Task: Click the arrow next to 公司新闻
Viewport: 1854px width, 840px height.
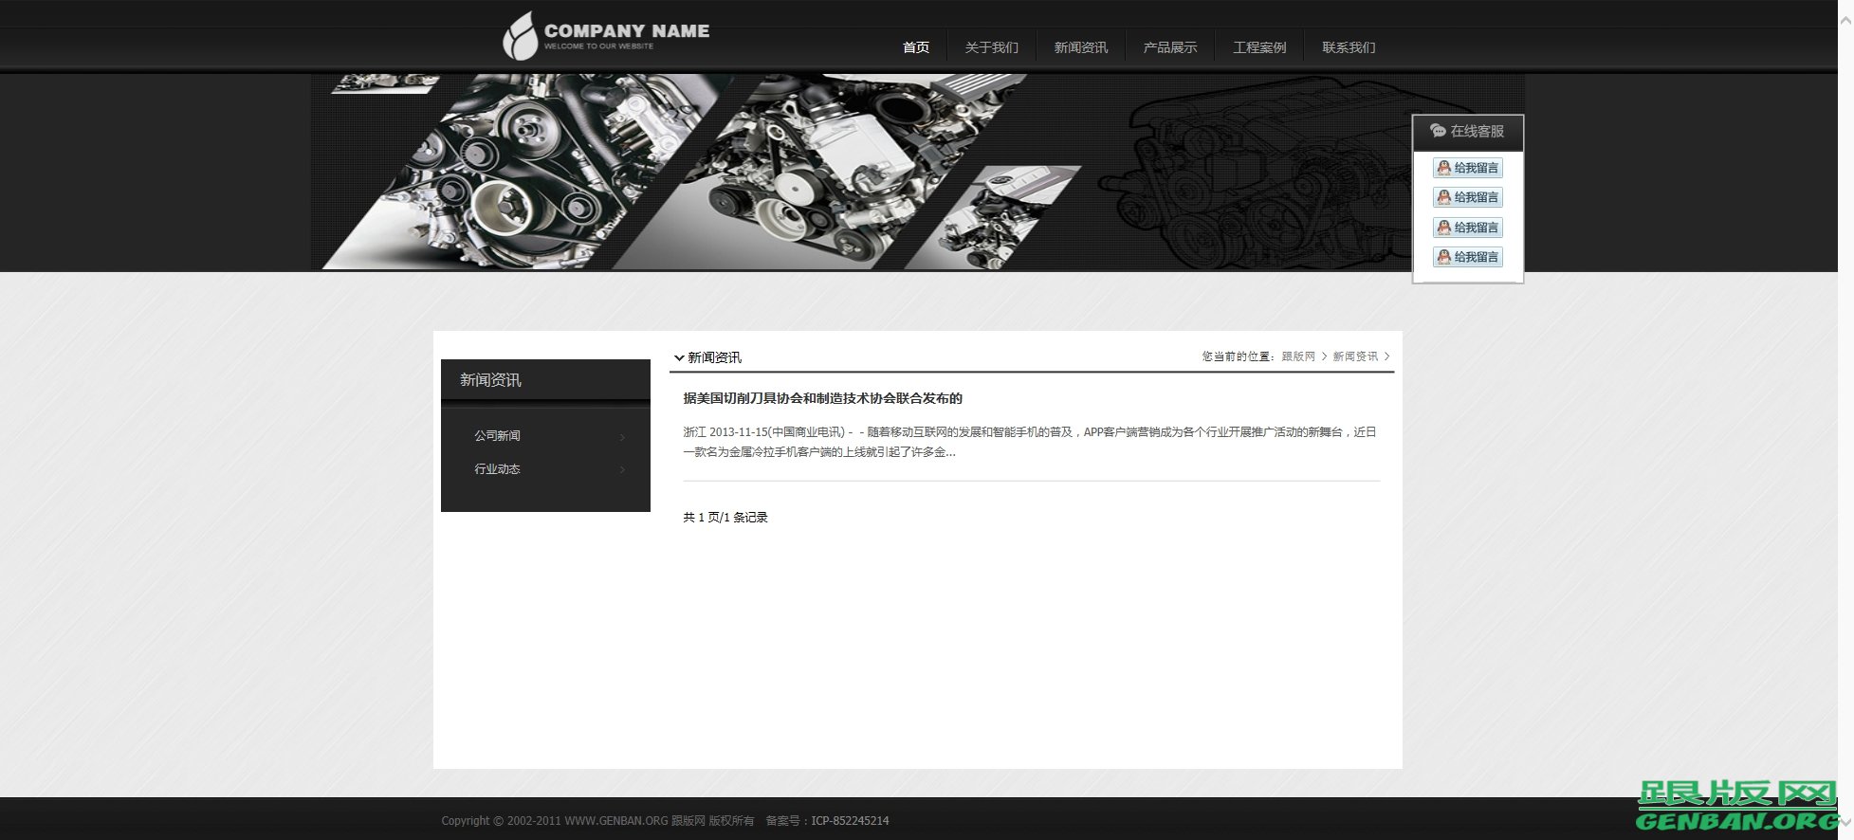Action: click(622, 437)
